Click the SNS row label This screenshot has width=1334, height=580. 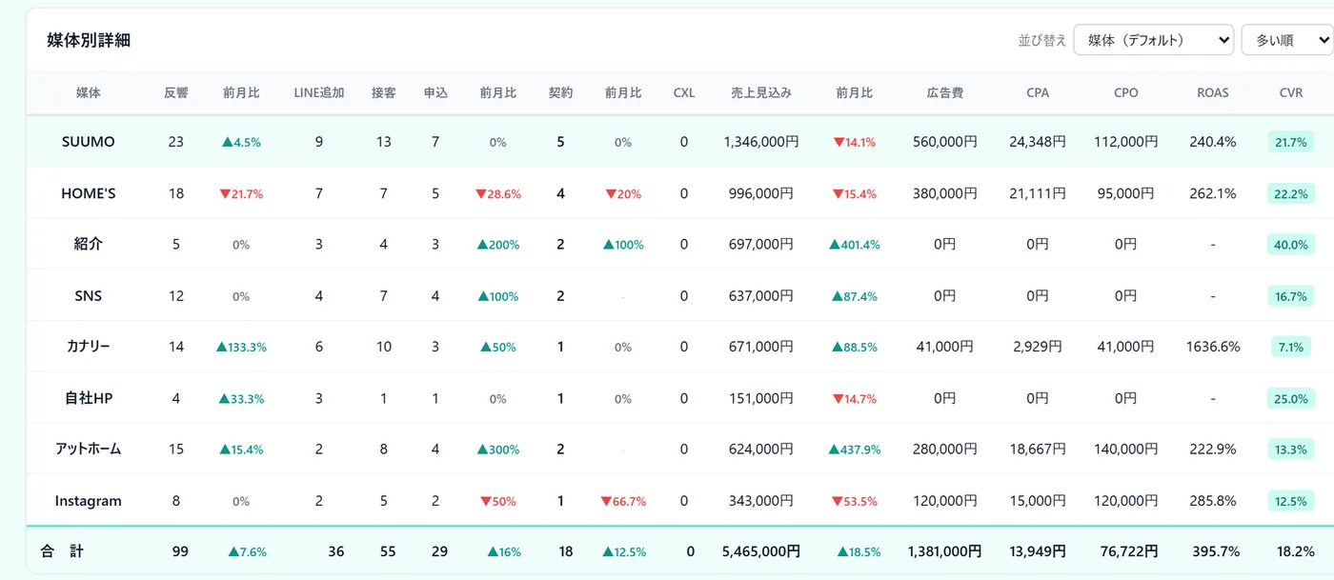click(89, 295)
